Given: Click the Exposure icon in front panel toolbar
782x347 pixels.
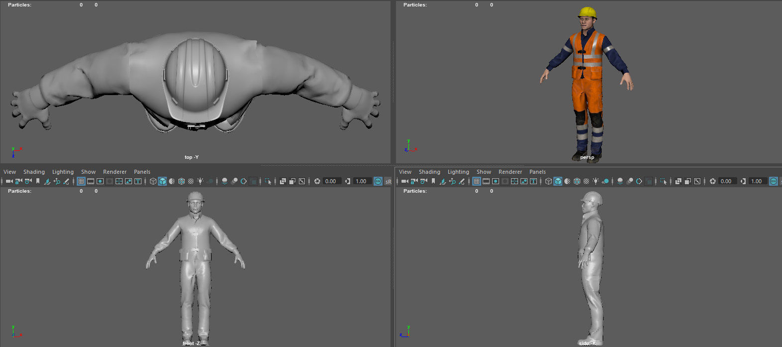Looking at the screenshot, I should (x=317, y=181).
